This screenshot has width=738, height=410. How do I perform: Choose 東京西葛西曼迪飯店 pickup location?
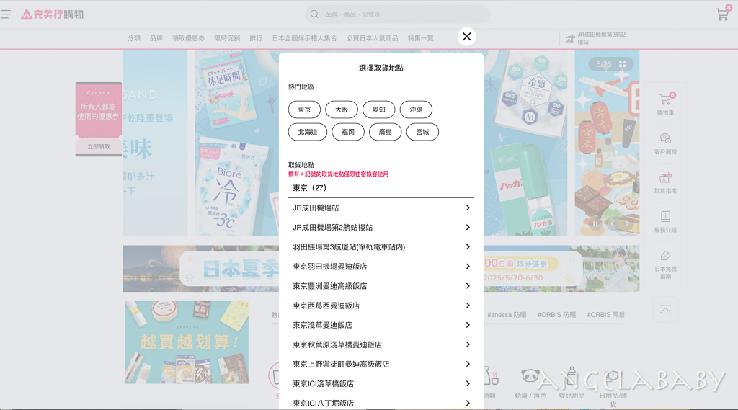(x=381, y=306)
